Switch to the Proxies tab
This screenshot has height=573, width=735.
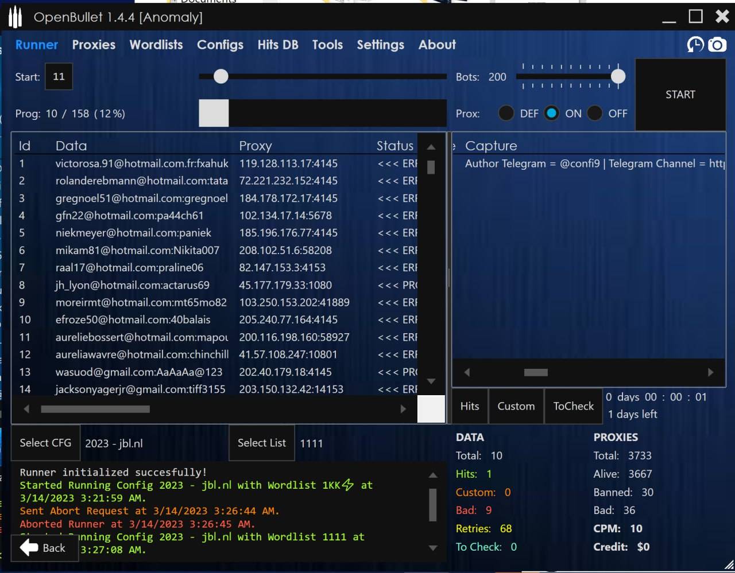pos(94,45)
